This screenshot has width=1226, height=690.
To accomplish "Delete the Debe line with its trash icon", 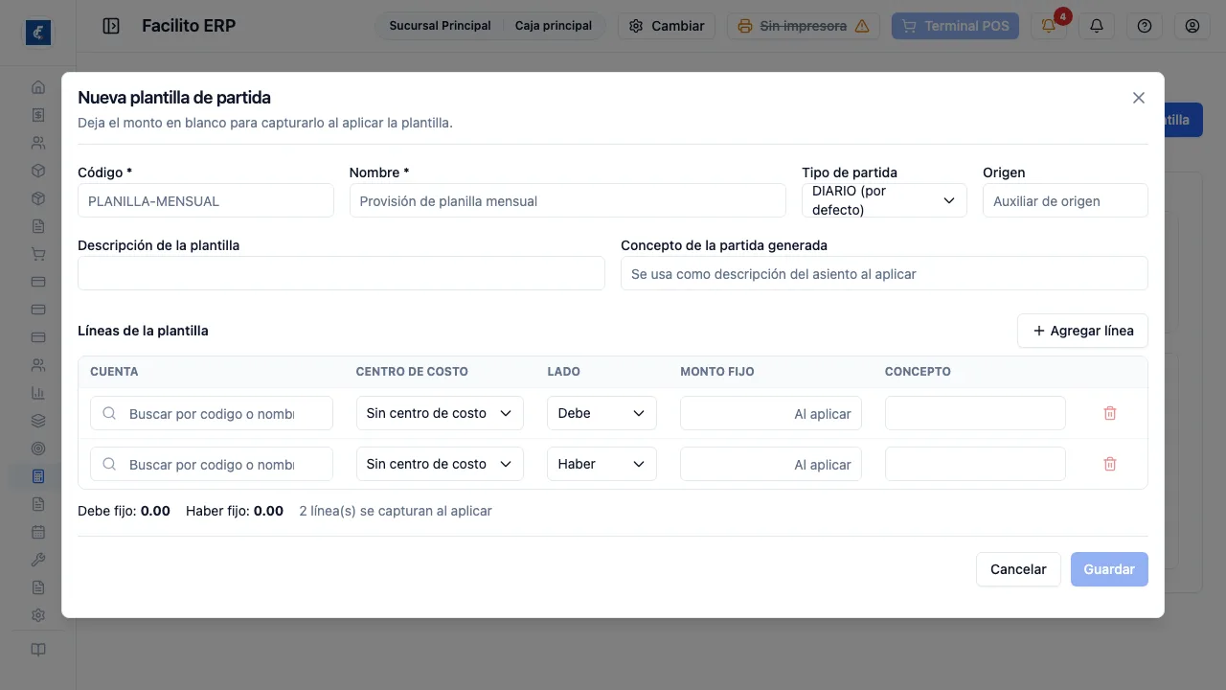I will point(1110,413).
